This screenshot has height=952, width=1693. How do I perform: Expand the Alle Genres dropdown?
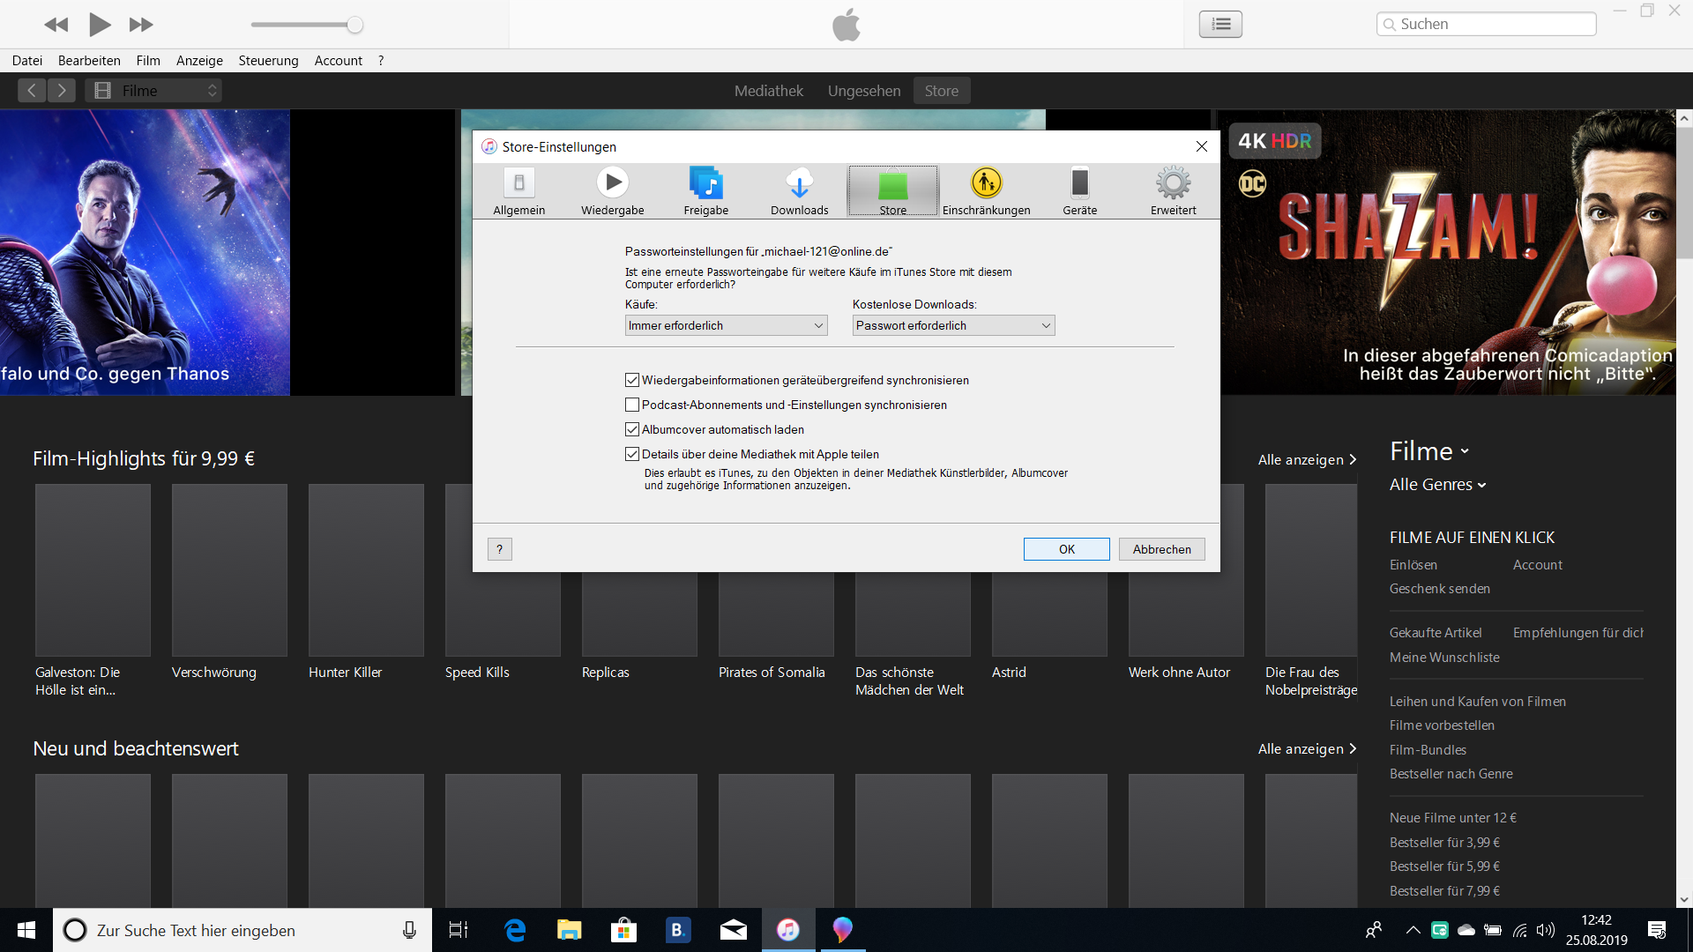click(x=1437, y=485)
